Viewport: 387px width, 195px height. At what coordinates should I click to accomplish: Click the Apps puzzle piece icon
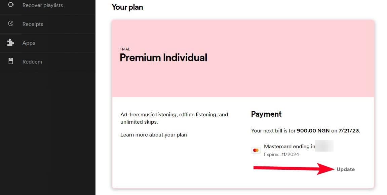pyautogui.click(x=11, y=43)
